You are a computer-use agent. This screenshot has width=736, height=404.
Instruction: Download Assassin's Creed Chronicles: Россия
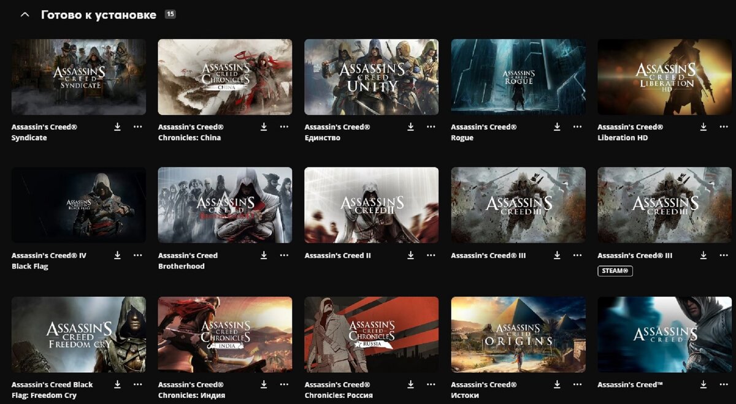click(411, 384)
